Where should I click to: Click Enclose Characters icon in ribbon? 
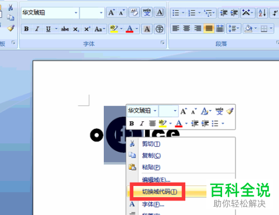click(x=160, y=29)
